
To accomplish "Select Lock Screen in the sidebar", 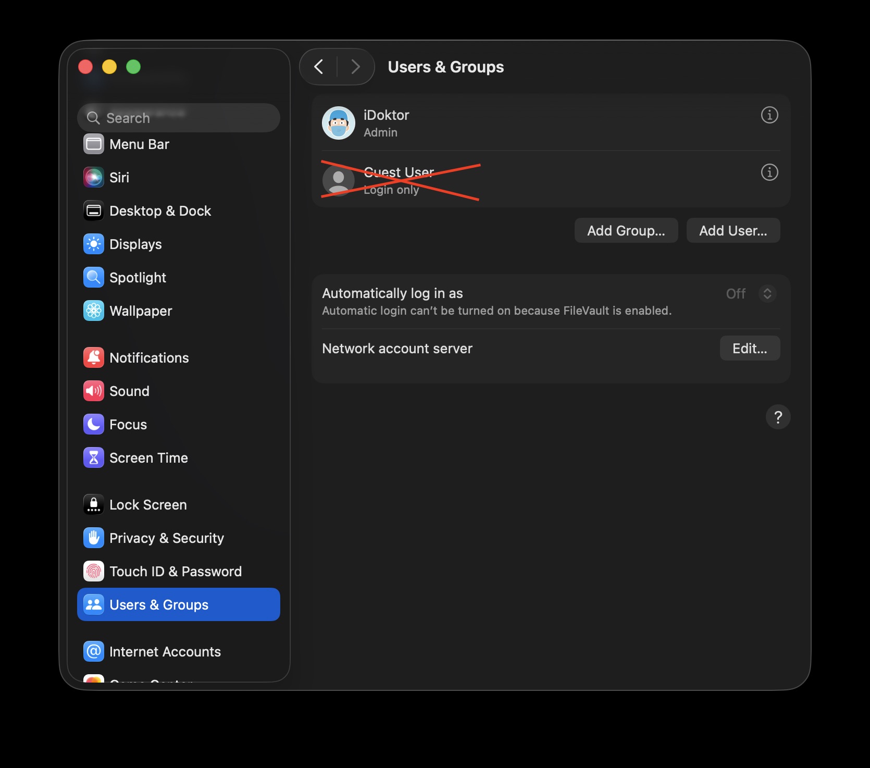I will coord(148,504).
